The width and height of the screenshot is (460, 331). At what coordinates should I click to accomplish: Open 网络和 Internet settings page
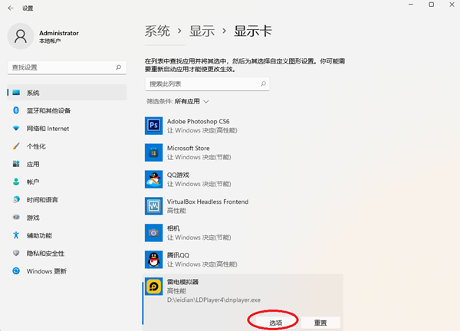tap(67, 128)
